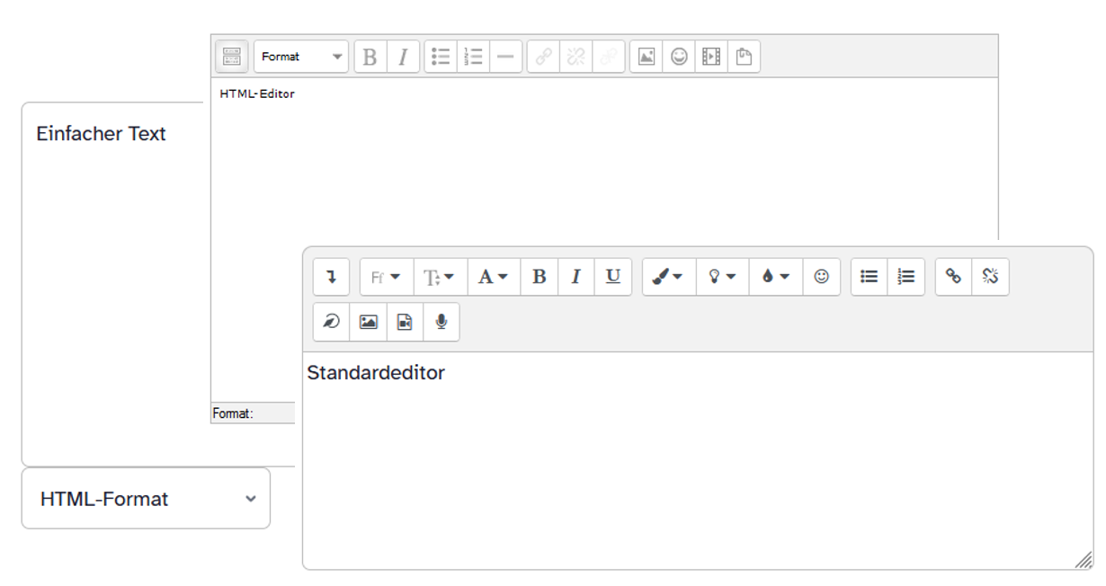Click the smiley icon in the Standardeditor toolbar
This screenshot has width=1106, height=586.
point(821,277)
